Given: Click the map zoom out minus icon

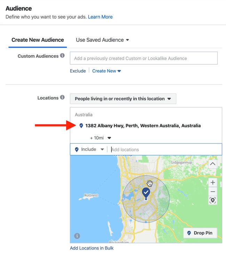Looking at the screenshot, I should click(x=213, y=192).
